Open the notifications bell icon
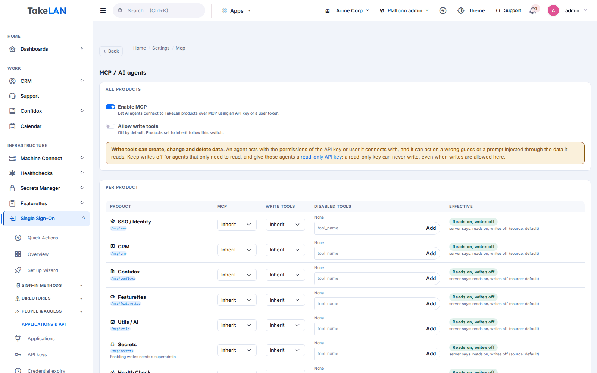The image size is (597, 373). [533, 10]
